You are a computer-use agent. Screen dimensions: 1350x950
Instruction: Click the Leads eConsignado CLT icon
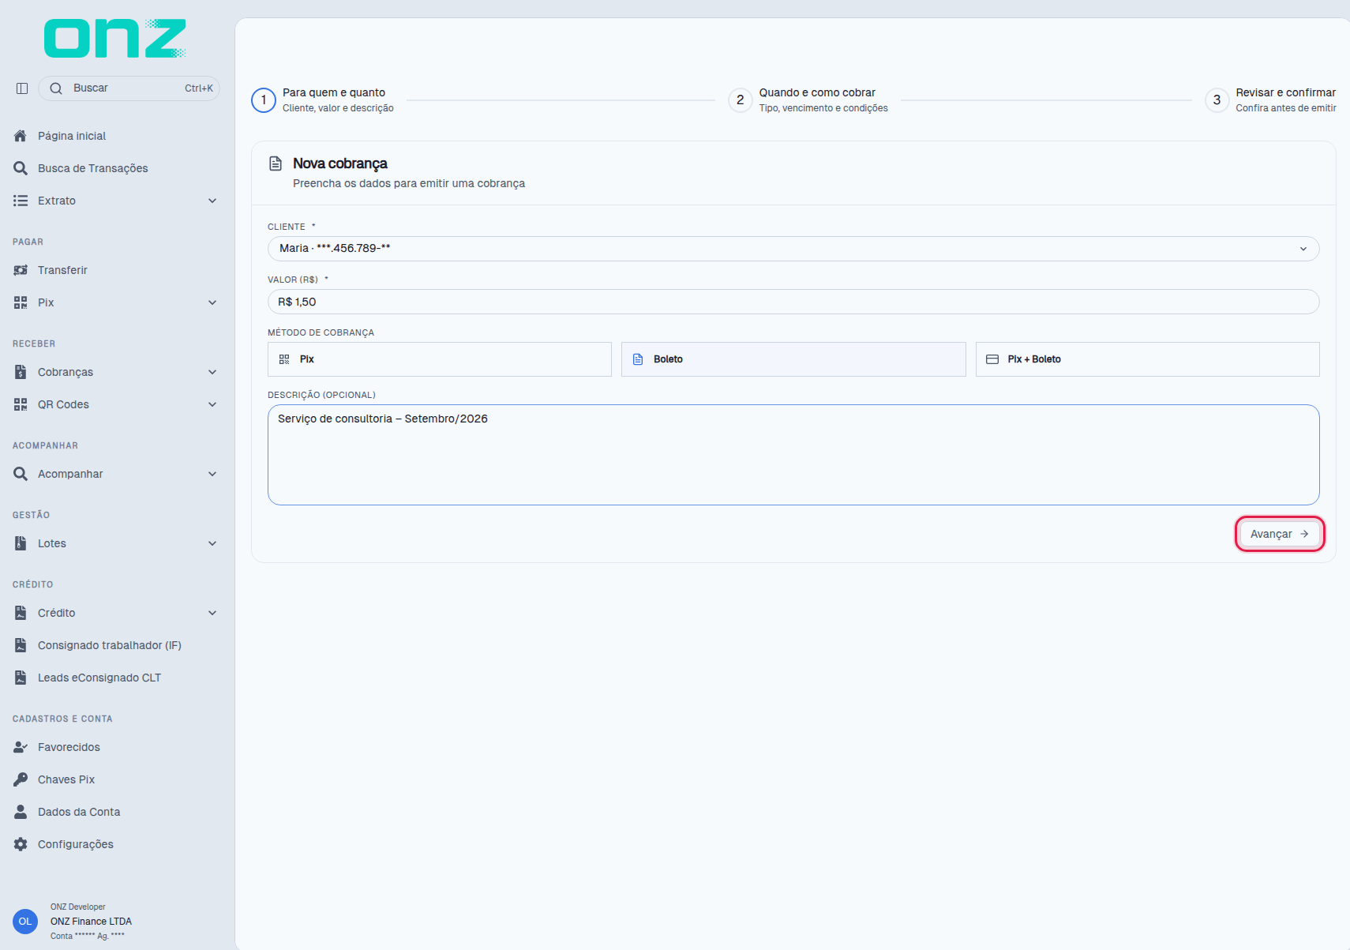(21, 678)
